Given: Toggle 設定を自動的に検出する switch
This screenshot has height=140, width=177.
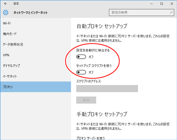Looking at the screenshot, I should (81, 57).
